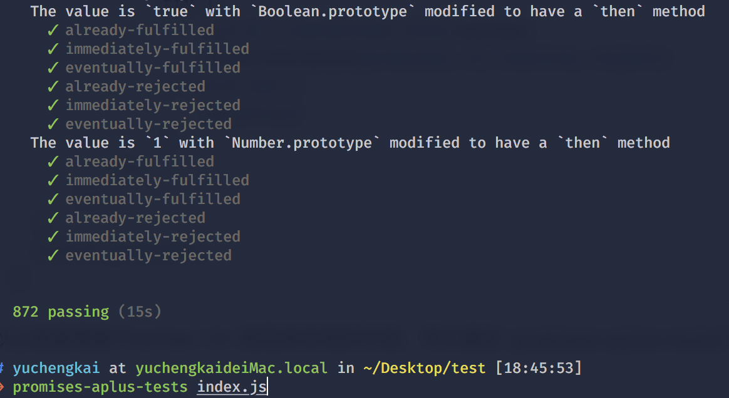Click the yuchengkai username in prompt
Screen dimensions: 729x398
pyautogui.click(x=56, y=369)
